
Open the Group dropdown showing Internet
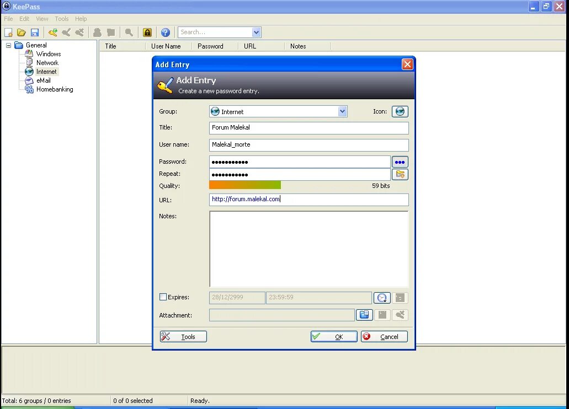(x=278, y=112)
